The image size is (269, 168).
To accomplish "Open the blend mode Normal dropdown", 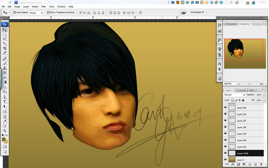I will coord(234,95).
